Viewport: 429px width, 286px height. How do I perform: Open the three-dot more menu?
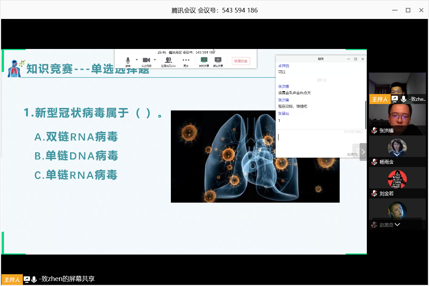click(x=186, y=60)
